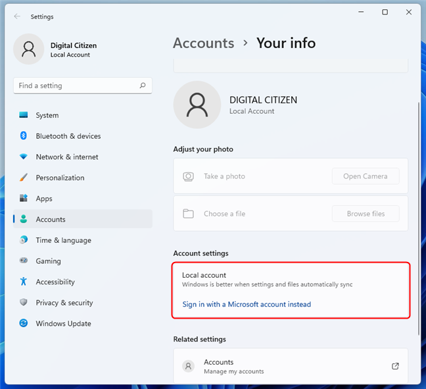
Task: Navigate to Accounts breadcrumb heading
Action: pyautogui.click(x=203, y=43)
